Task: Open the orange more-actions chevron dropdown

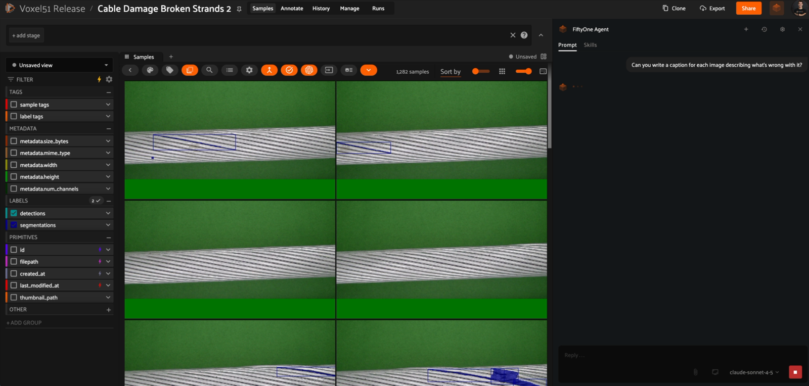Action: point(369,70)
